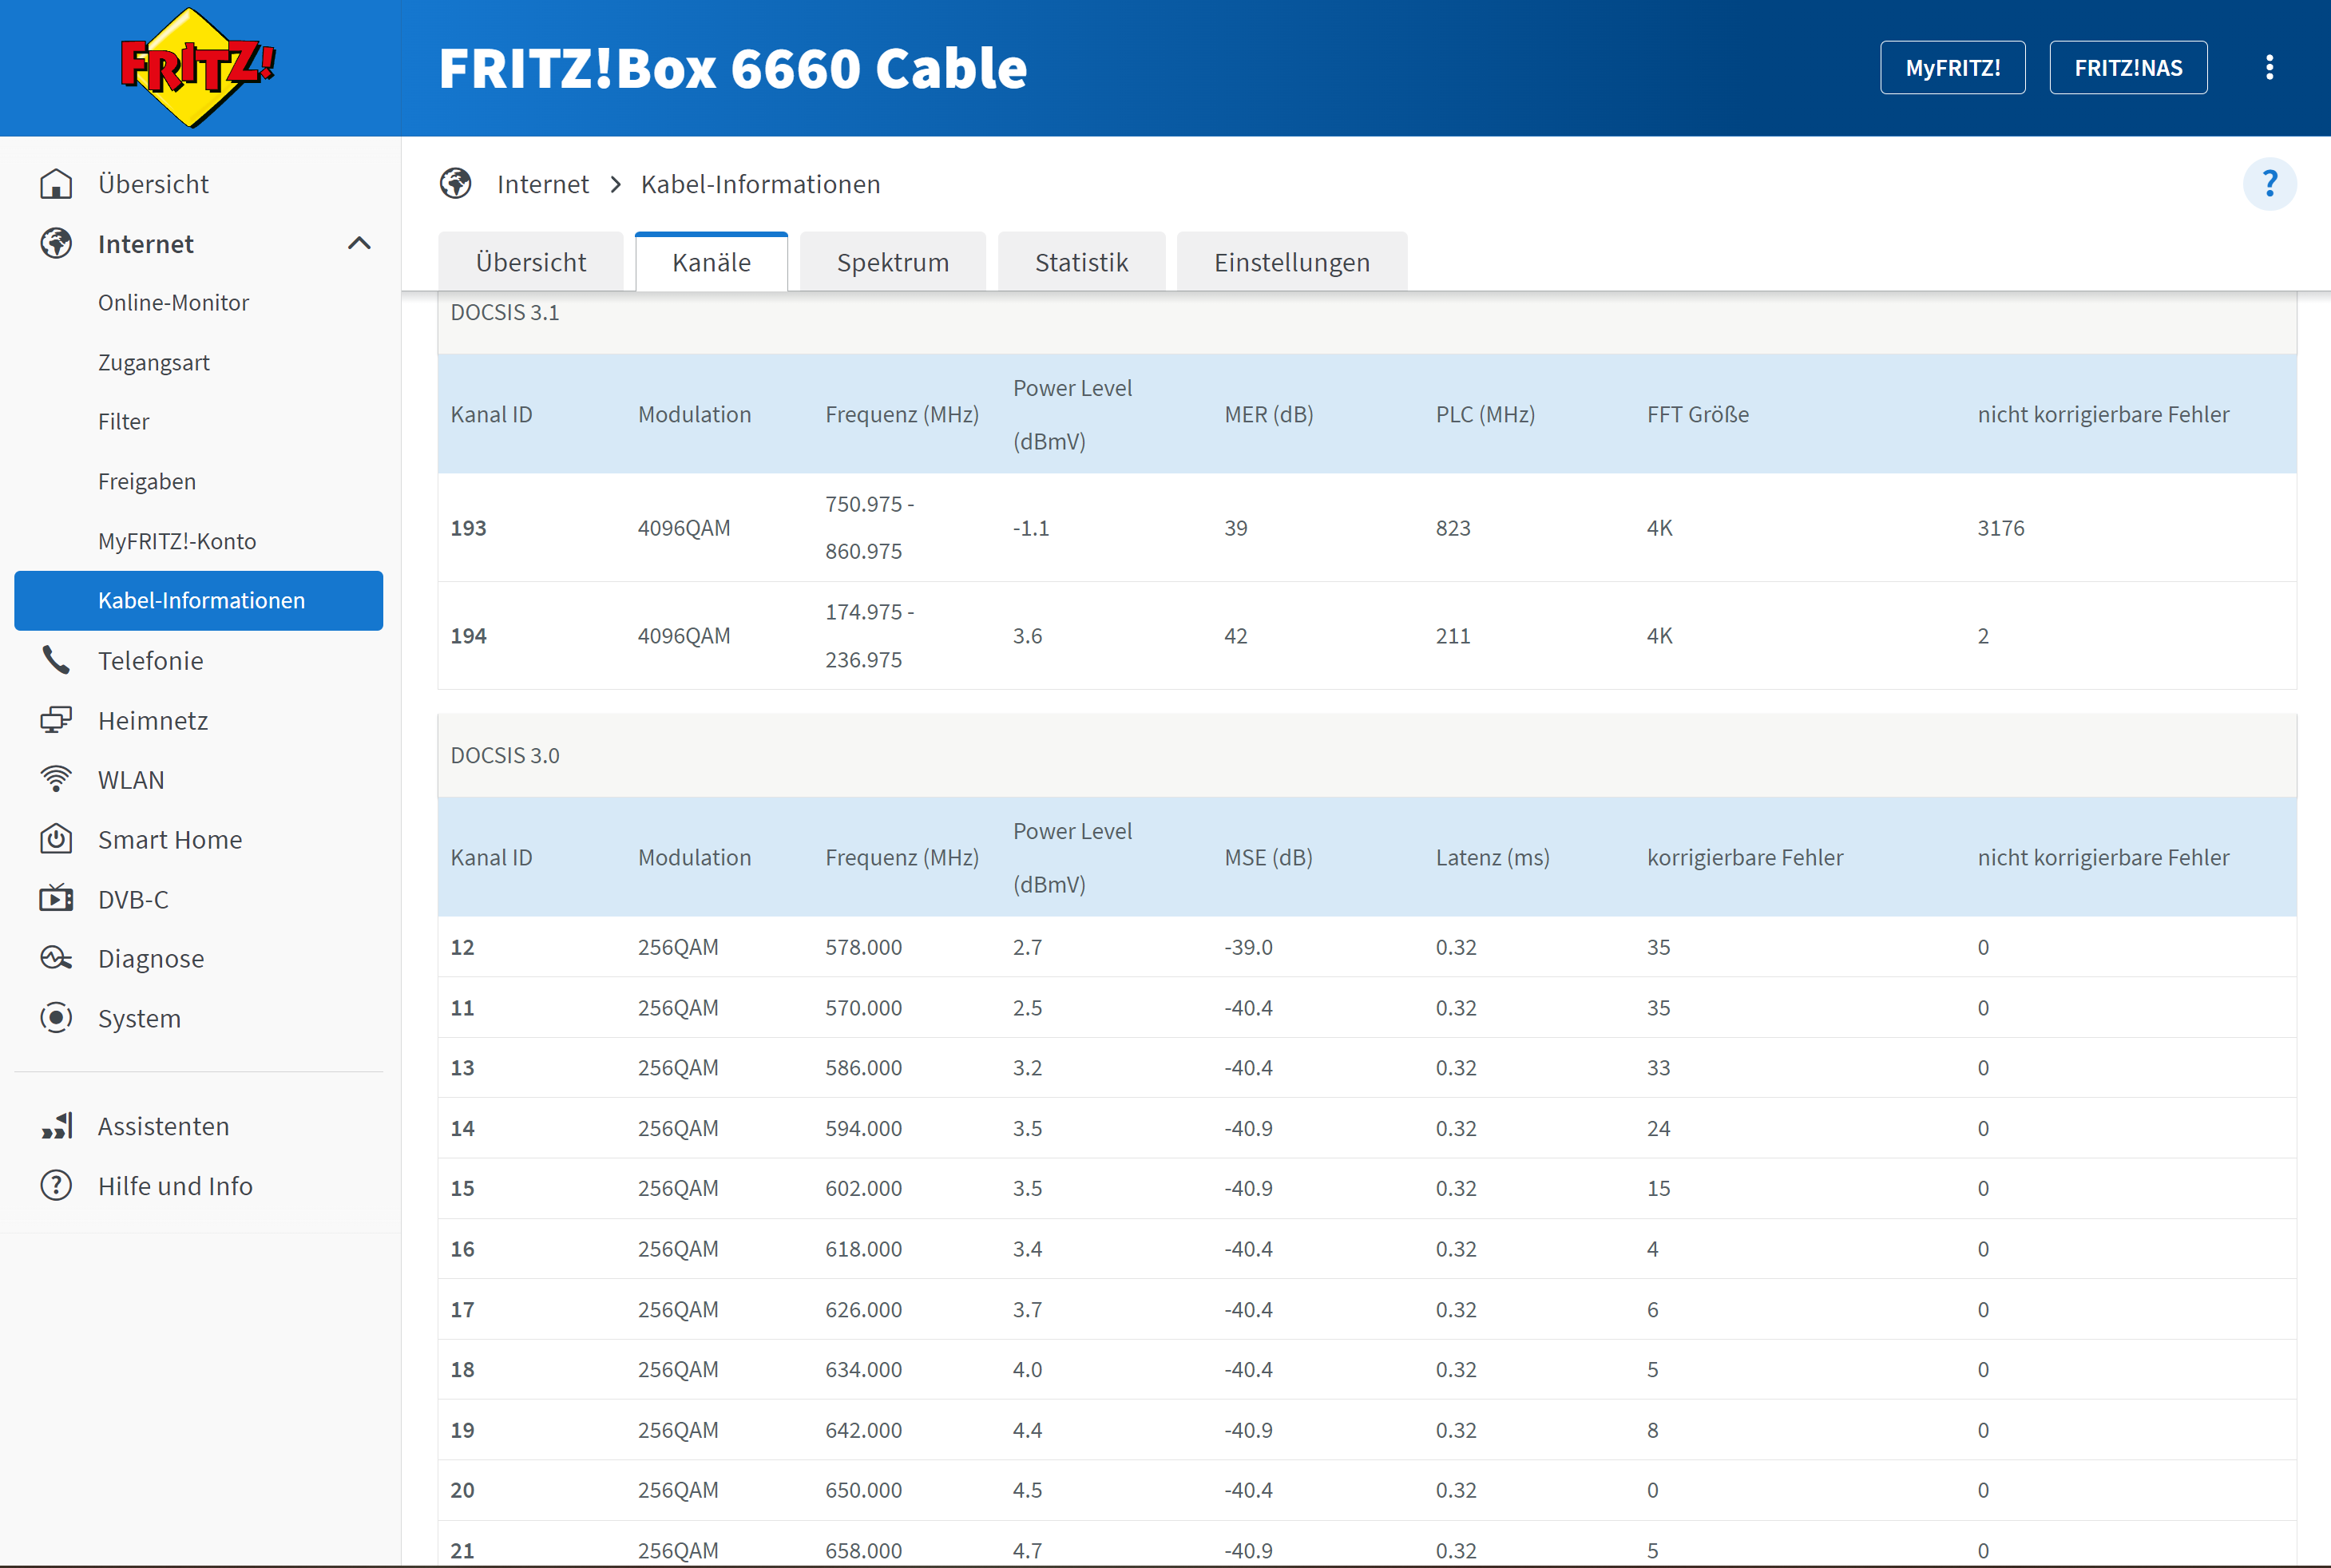
Task: Click the DOCSIS 3.0 section heading
Action: point(505,755)
